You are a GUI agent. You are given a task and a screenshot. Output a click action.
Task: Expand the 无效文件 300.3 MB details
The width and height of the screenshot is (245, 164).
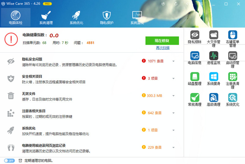pos(173,96)
